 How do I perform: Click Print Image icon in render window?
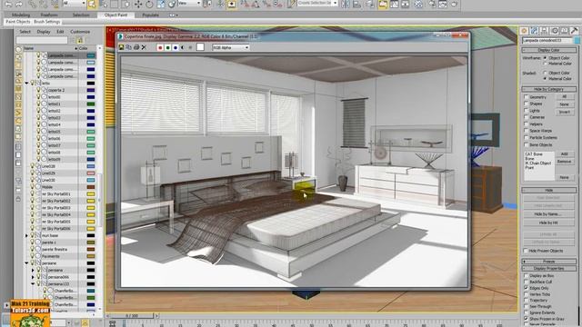pos(136,47)
